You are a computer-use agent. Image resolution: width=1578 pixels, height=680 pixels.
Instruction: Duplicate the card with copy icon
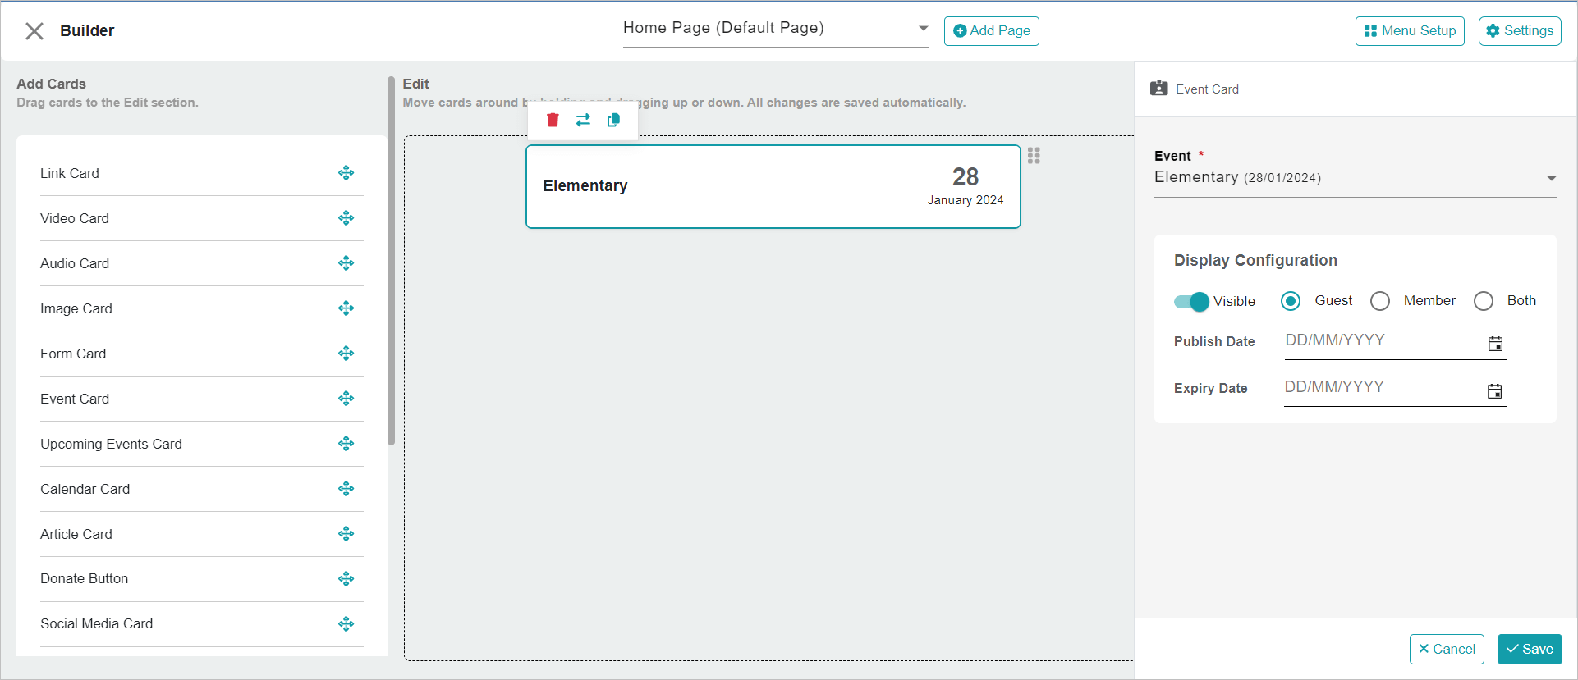613,120
